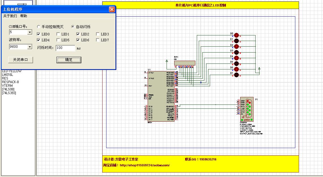Select [74LS393] in the device list

click(x=9, y=93)
